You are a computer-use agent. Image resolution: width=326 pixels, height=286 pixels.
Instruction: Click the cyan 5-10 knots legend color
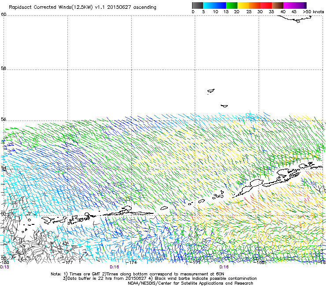[209, 5]
